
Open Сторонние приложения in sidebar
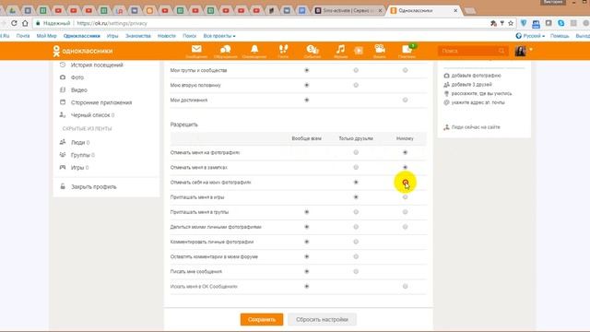(101, 102)
